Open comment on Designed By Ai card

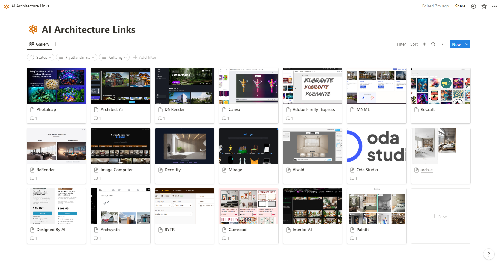click(x=33, y=239)
